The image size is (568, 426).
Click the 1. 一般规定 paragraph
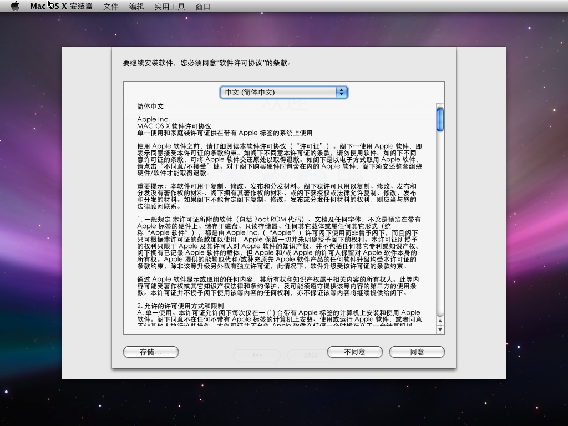tap(279, 243)
